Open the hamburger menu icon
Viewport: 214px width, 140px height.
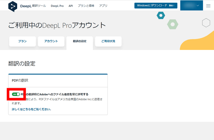208,6
